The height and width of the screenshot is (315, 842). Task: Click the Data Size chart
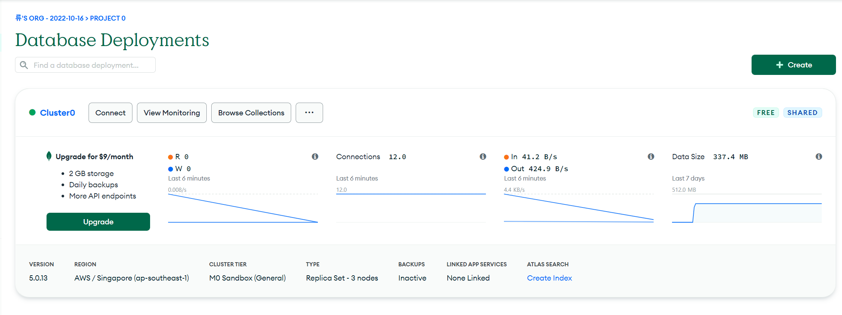tap(747, 208)
